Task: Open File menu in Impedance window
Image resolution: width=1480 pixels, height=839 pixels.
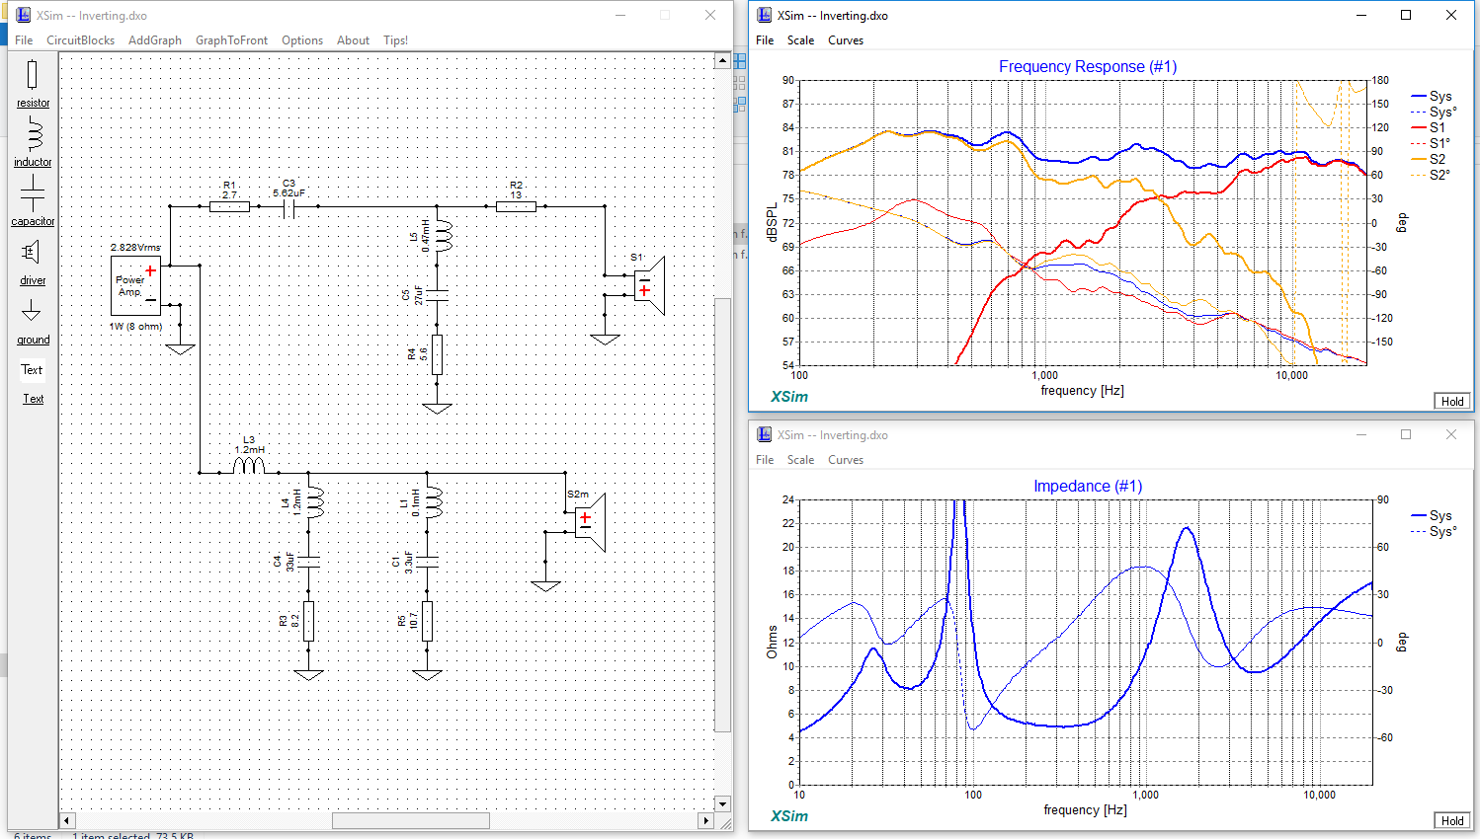Action: click(765, 460)
